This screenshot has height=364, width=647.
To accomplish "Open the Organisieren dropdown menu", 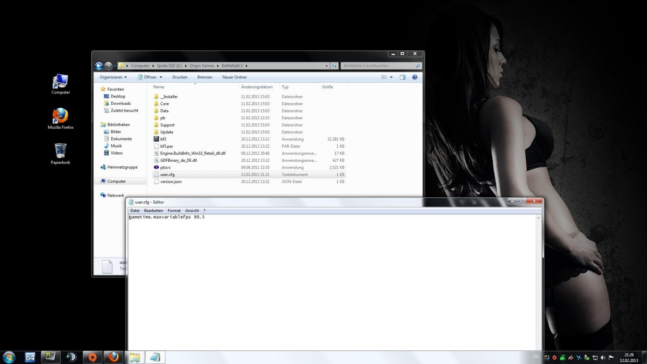I will point(113,77).
